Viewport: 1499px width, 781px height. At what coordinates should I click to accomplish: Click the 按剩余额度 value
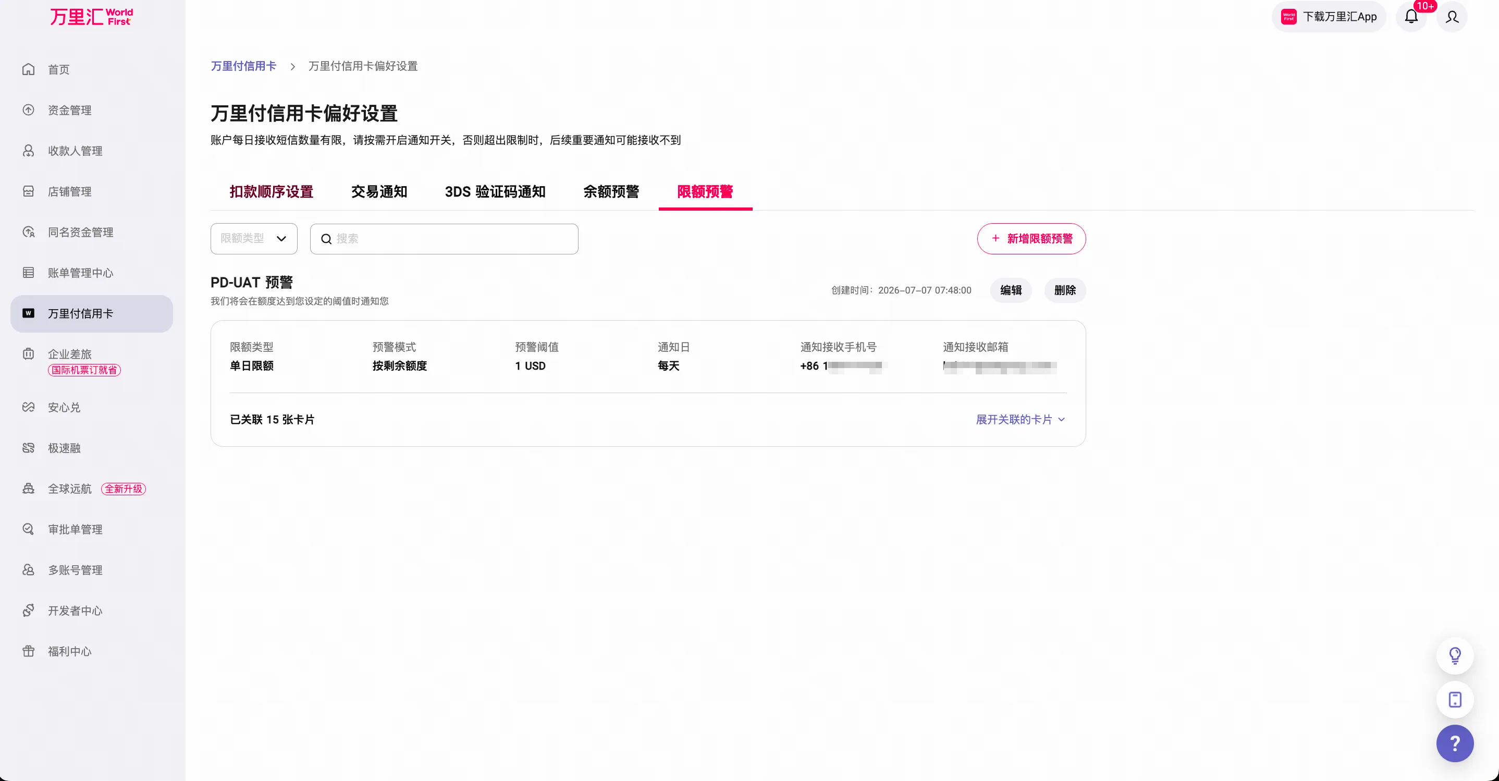click(400, 366)
